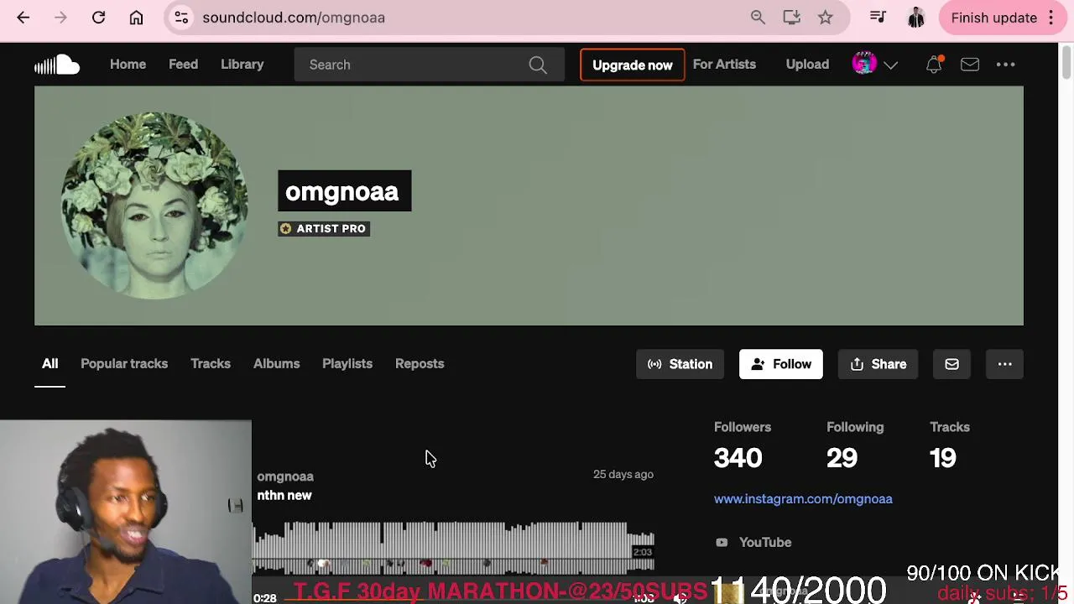Click the Share button
This screenshot has height=604, width=1074.
pos(878,364)
